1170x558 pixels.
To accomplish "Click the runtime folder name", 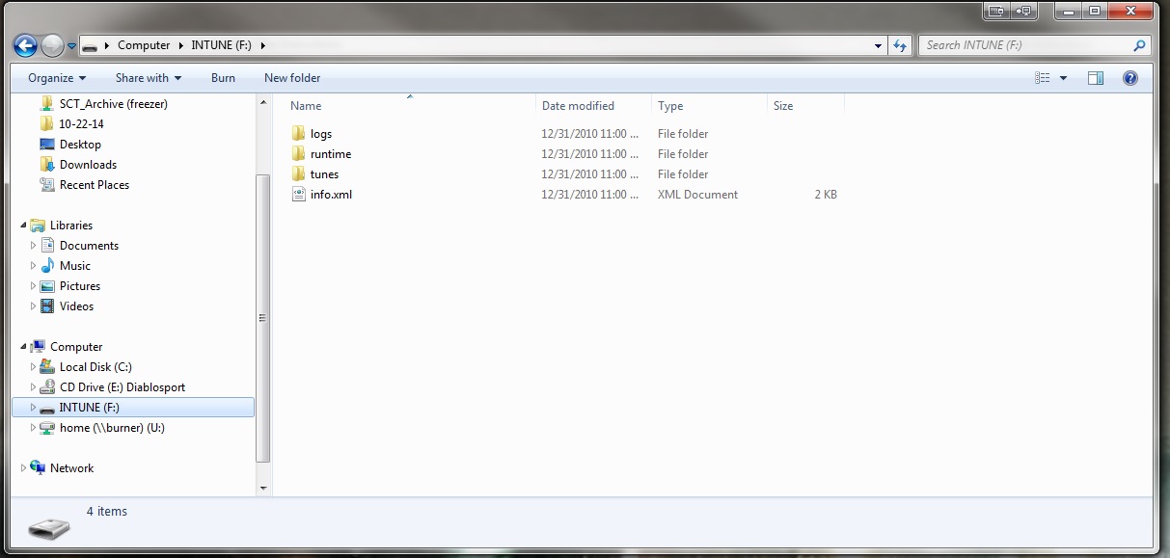I will coord(331,154).
